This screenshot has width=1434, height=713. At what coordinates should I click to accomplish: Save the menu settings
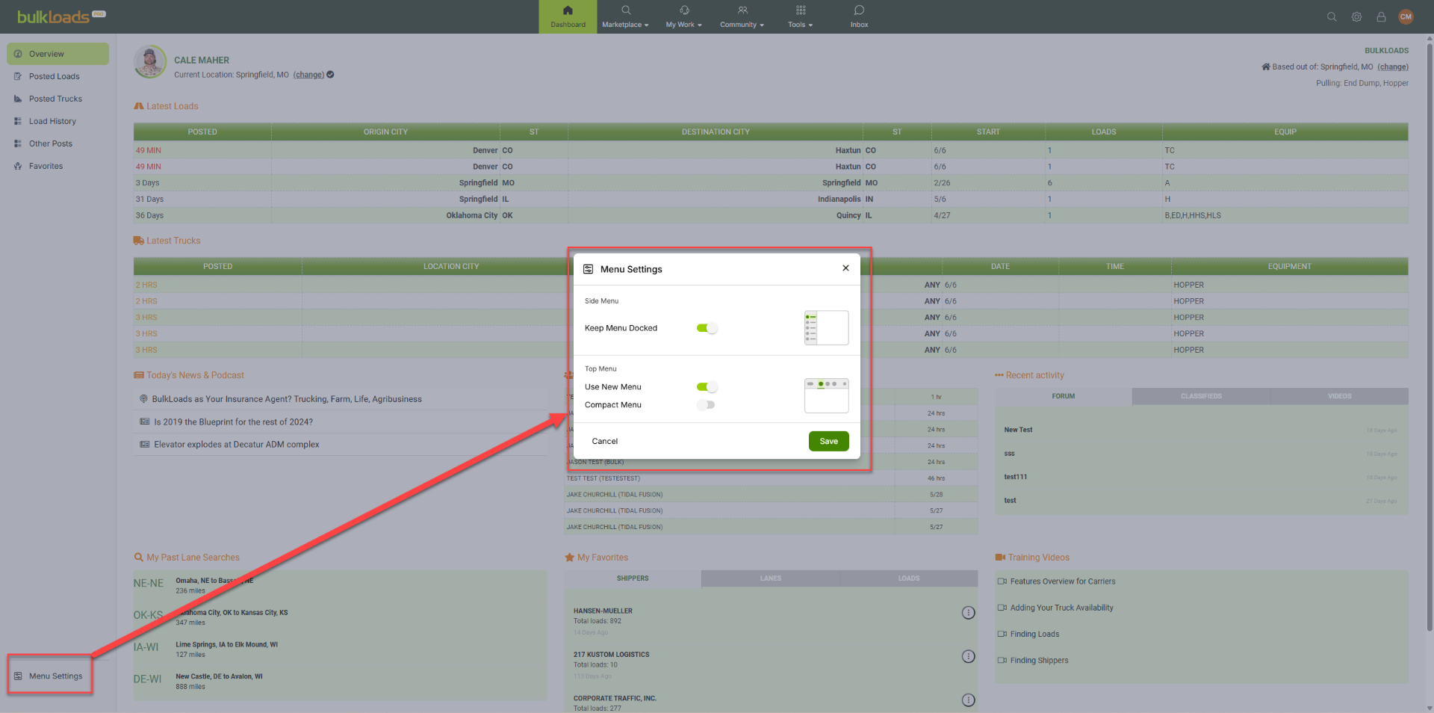828,442
